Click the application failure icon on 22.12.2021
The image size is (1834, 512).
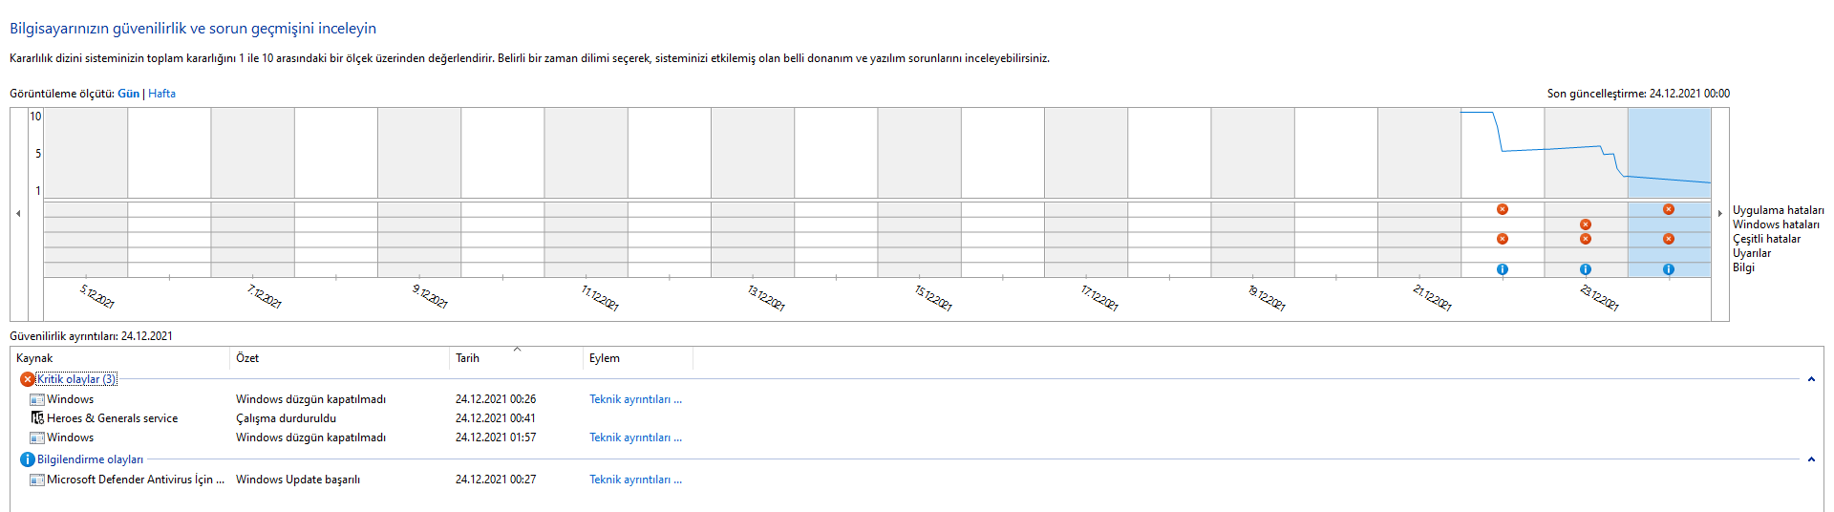(x=1503, y=209)
